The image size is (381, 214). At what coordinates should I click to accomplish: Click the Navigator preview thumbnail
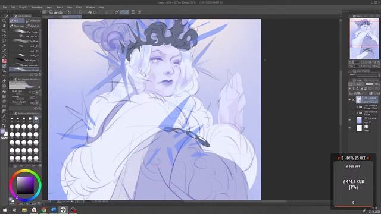[364, 39]
